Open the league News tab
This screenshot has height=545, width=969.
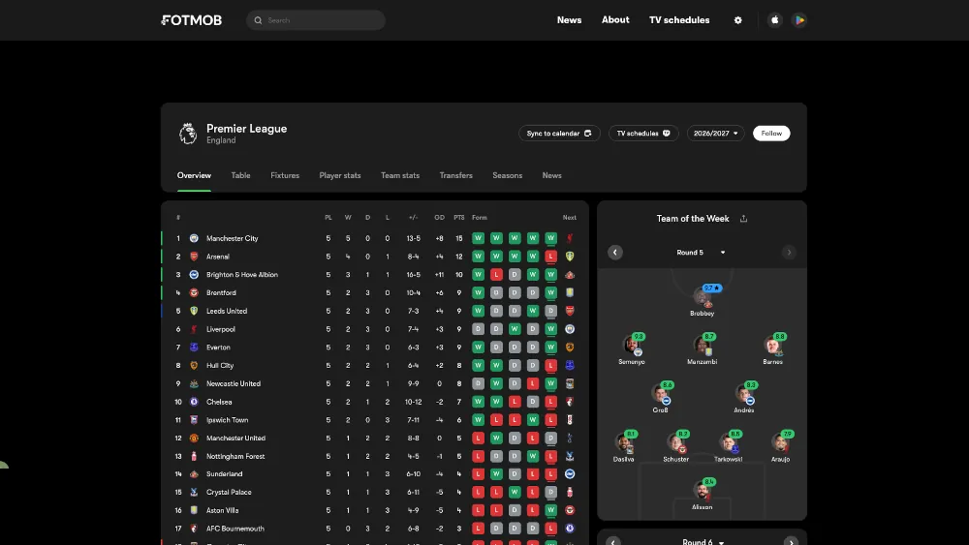[x=552, y=175]
